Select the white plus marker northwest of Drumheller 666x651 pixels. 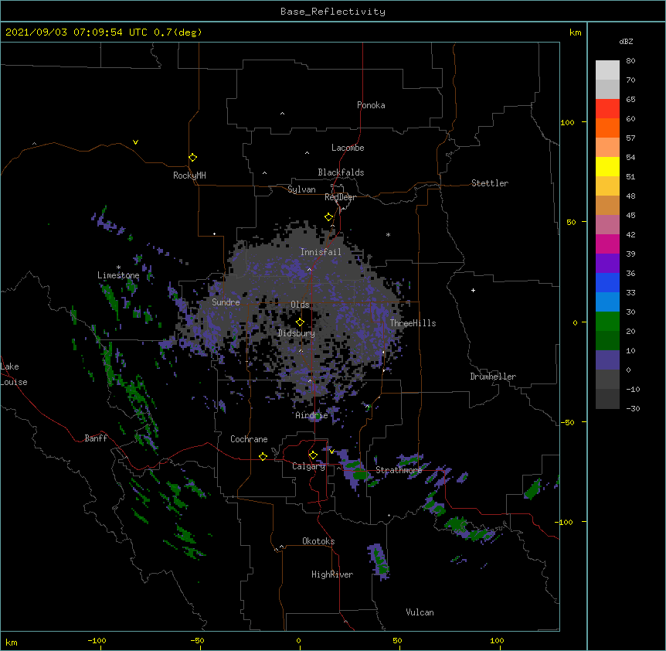click(x=473, y=290)
